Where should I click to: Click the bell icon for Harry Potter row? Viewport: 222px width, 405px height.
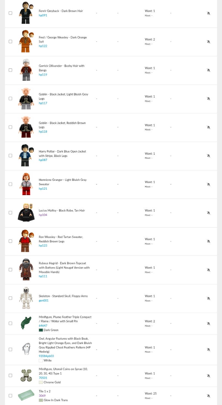click(209, 156)
